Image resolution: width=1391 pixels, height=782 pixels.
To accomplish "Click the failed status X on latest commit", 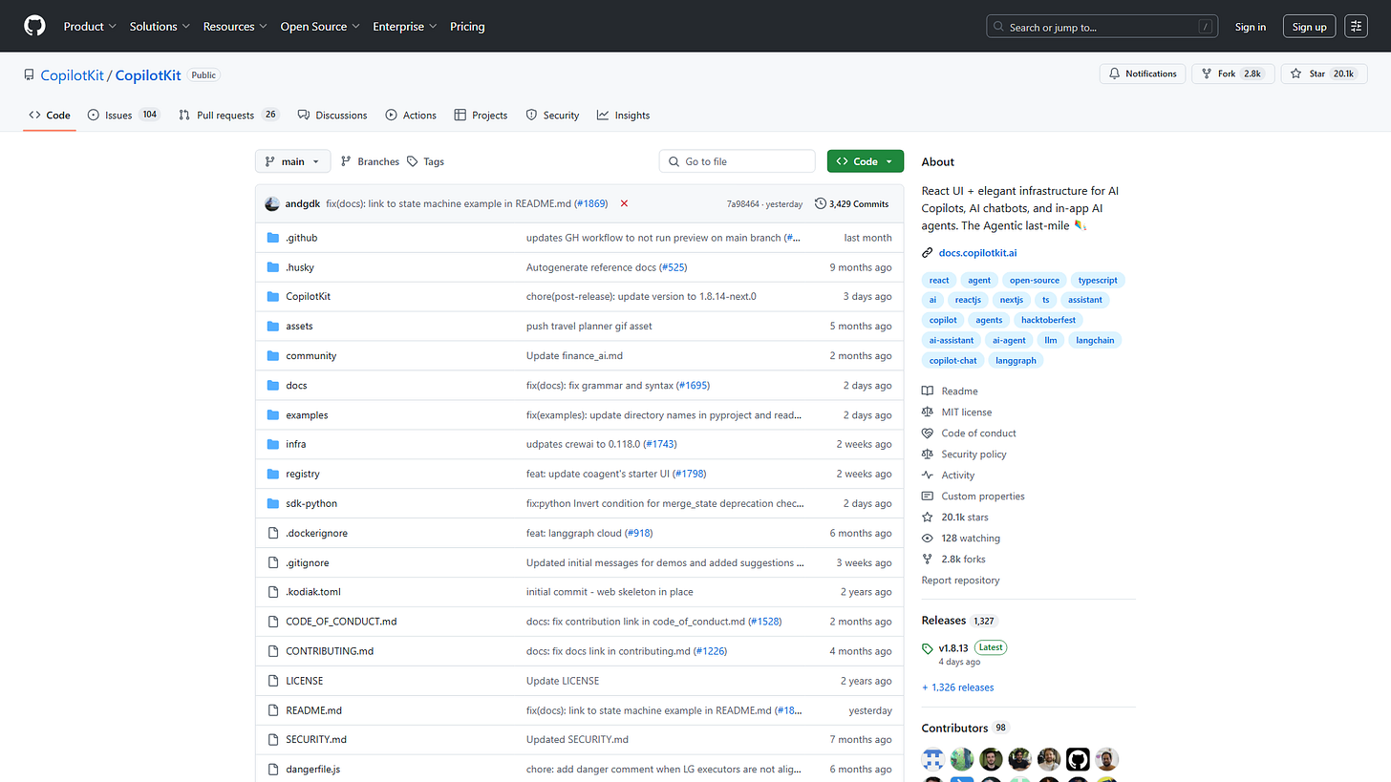I will point(624,203).
